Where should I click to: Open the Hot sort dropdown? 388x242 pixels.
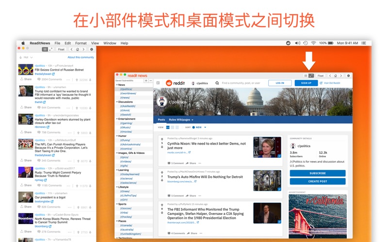pos(26,57)
